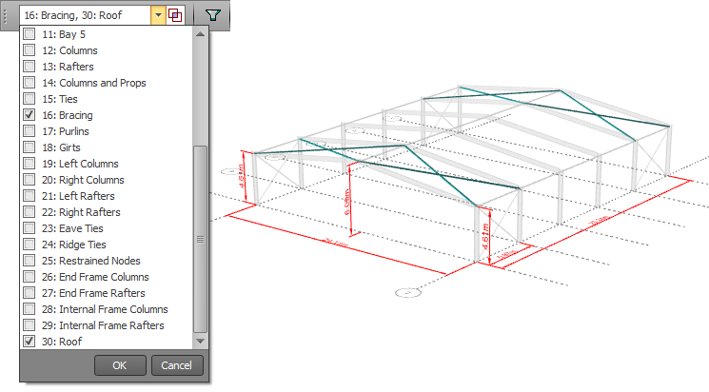Image resolution: width=709 pixels, height=392 pixels.
Task: Check the '21: Left Rafters' checkbox
Action: pos(29,196)
